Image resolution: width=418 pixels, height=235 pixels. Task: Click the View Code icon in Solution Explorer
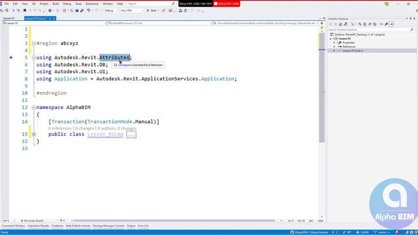(381, 24)
